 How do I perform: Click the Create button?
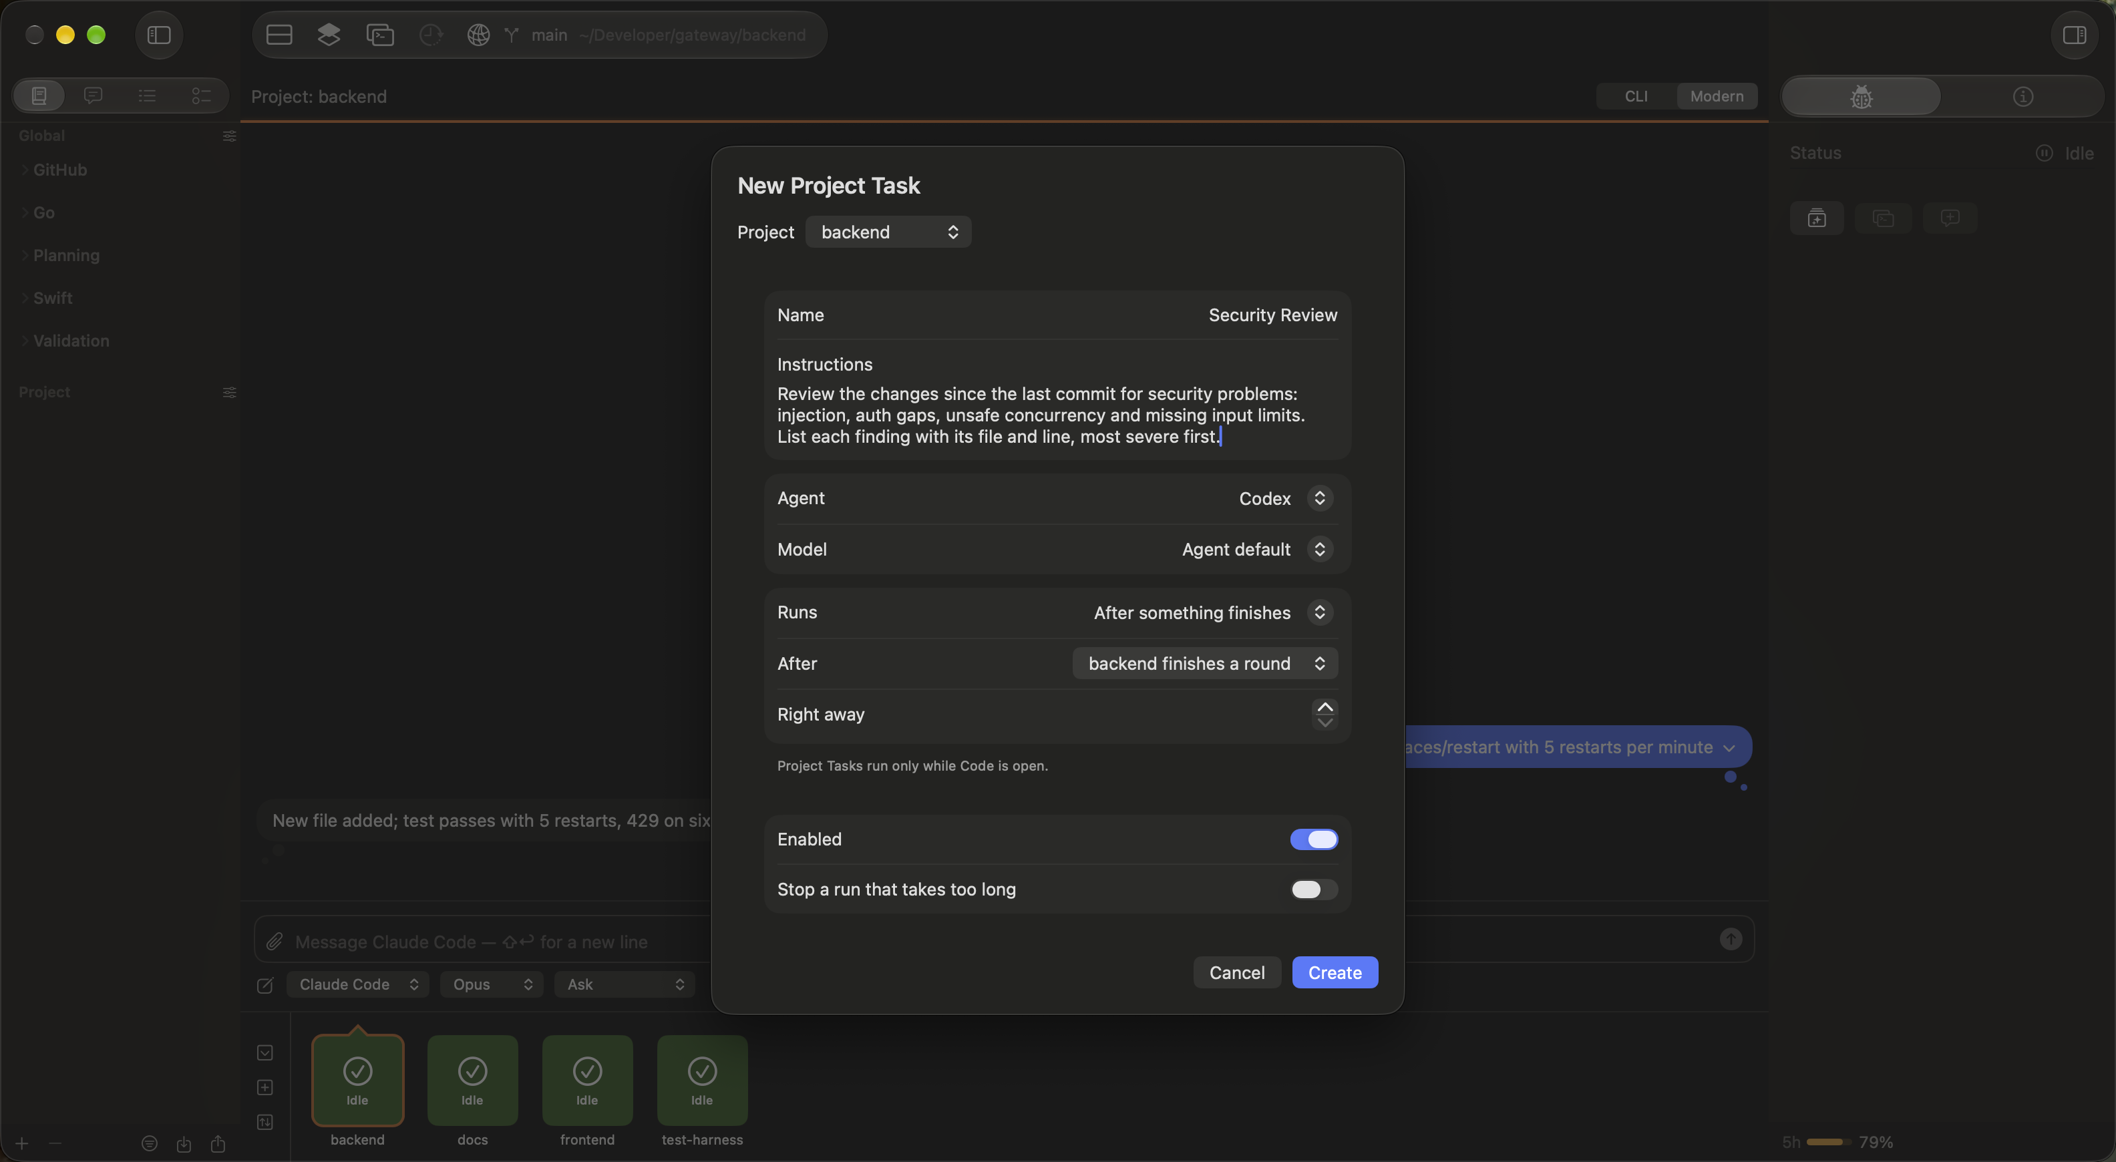coord(1335,973)
